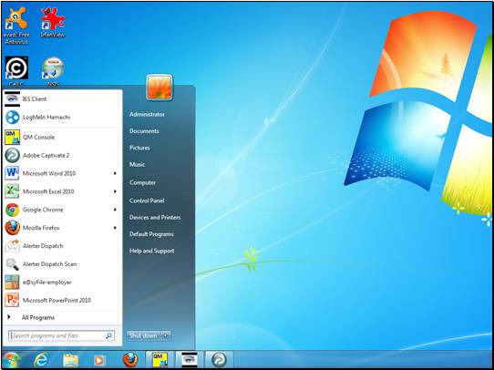Click the Search programs and files box
The height and width of the screenshot is (370, 494).
[x=61, y=335]
